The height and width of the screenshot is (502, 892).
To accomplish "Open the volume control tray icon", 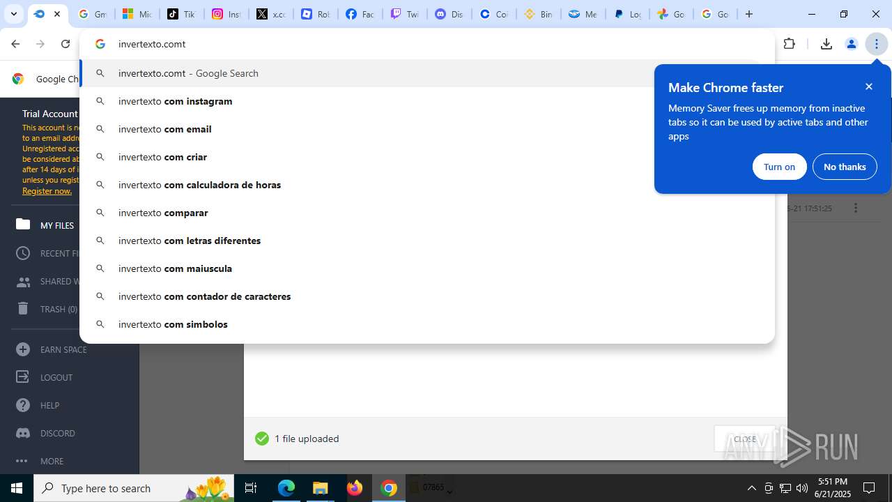I will point(802,488).
